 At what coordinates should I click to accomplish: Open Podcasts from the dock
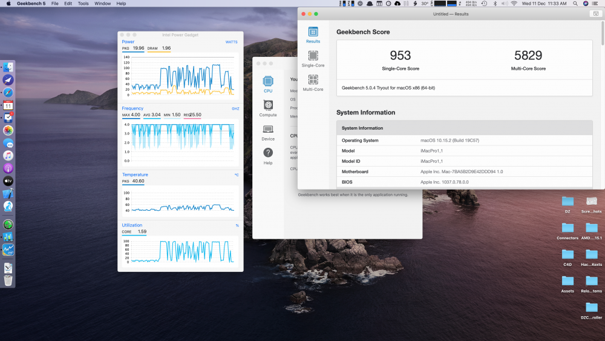coord(8,168)
